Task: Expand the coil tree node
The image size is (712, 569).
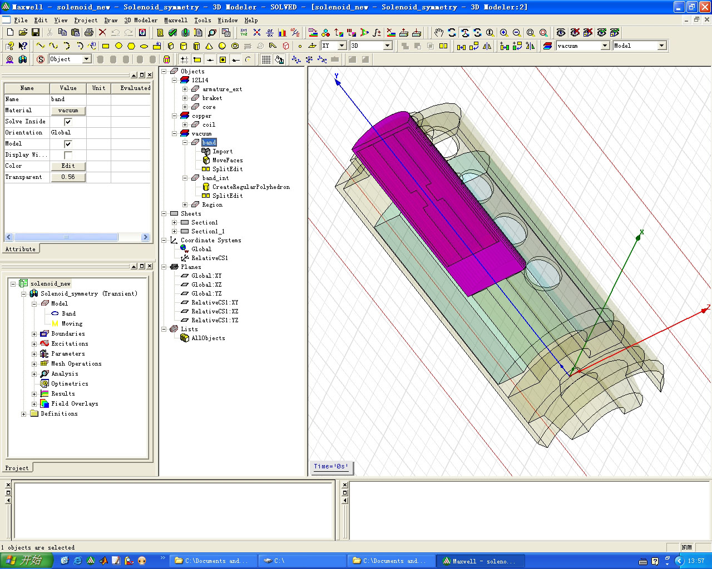Action: [185, 124]
